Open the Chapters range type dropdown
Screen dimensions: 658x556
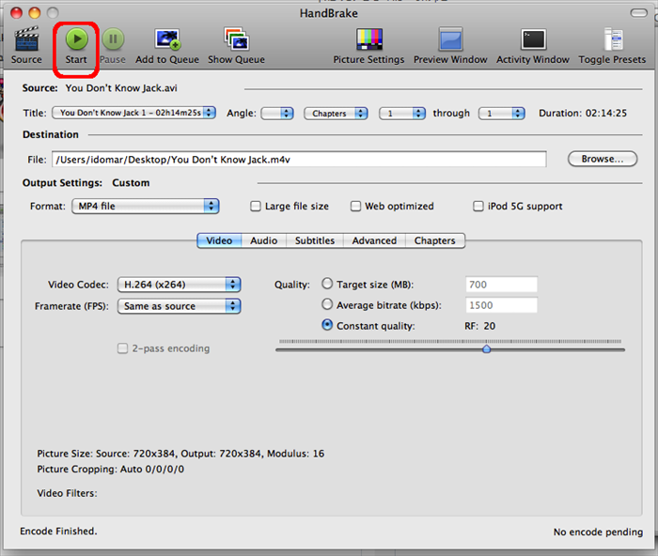tap(336, 114)
